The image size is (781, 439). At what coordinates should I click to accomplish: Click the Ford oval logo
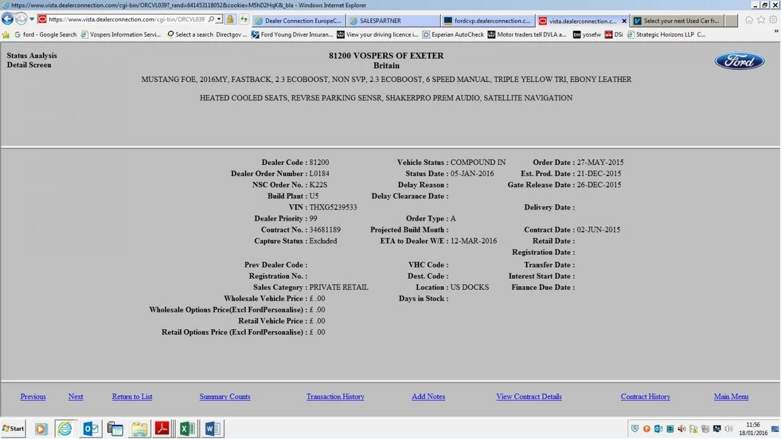[x=739, y=61]
